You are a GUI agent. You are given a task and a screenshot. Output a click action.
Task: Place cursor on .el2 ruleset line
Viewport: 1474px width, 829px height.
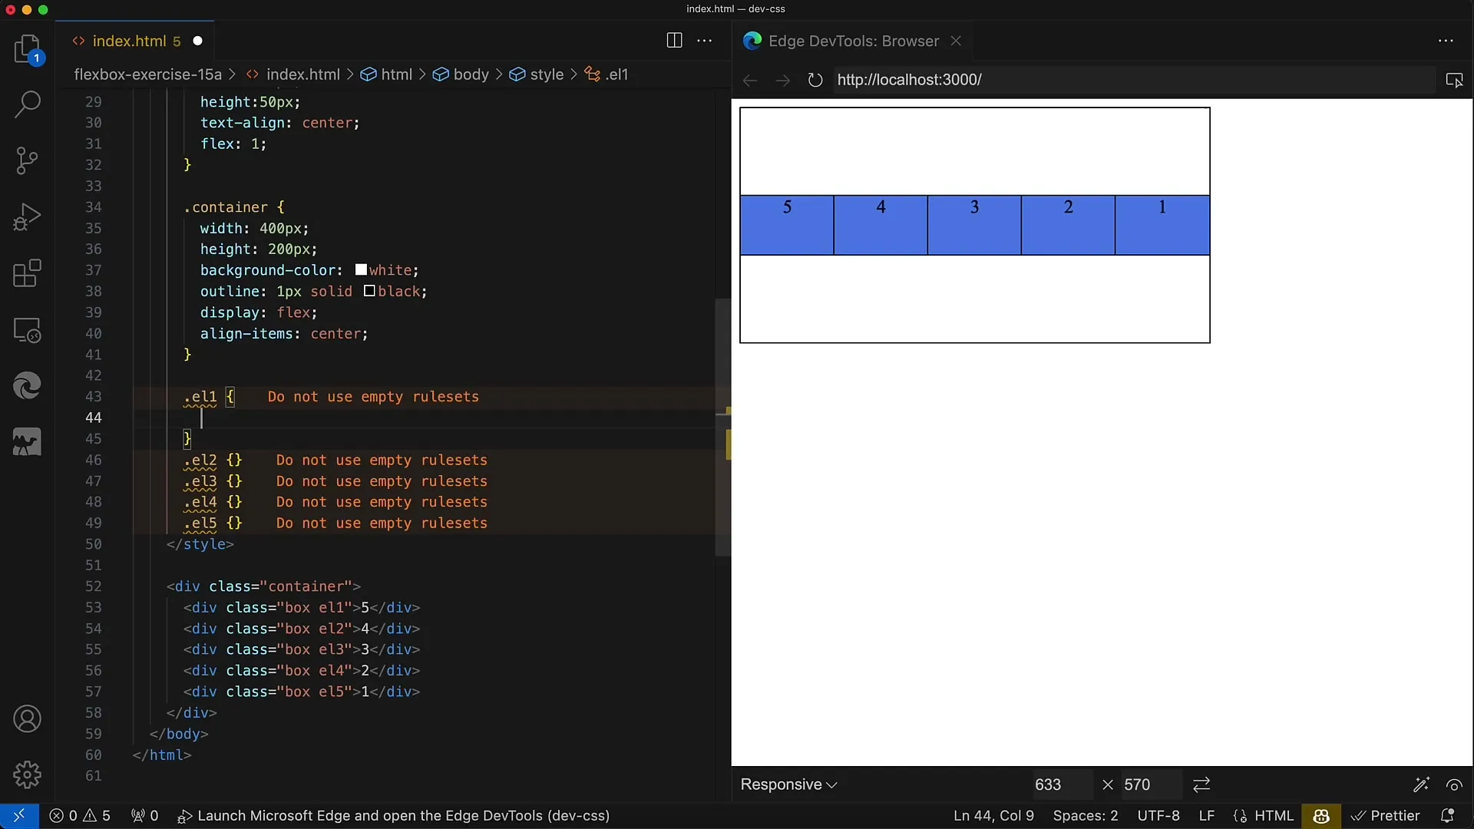pos(213,460)
